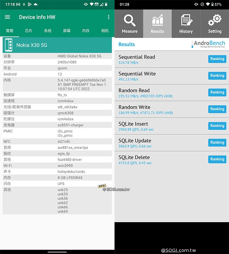Tap the Device Info HW app title
Image resolution: width=229 pixels, height=254 pixels.
[37, 17]
